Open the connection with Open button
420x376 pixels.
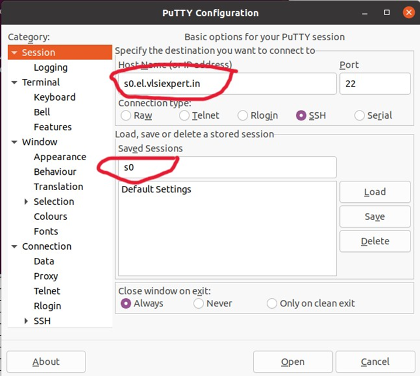(x=292, y=362)
